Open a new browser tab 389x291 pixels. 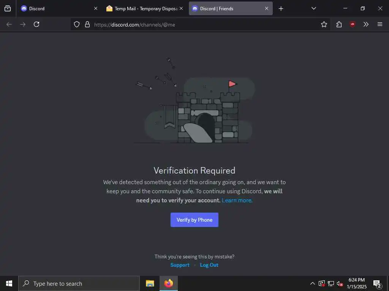tap(281, 9)
